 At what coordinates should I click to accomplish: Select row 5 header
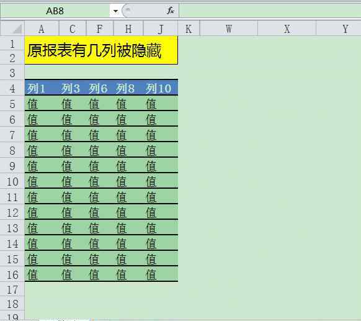[x=12, y=104]
